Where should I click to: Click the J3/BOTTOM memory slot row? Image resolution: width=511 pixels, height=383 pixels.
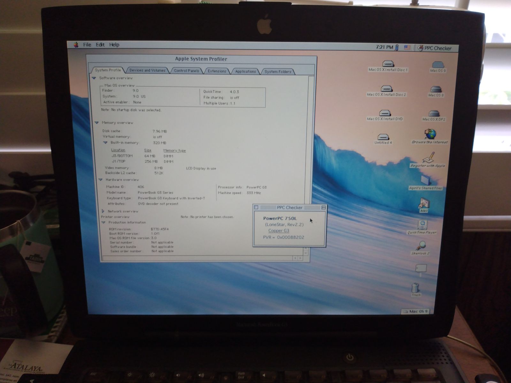(x=142, y=156)
